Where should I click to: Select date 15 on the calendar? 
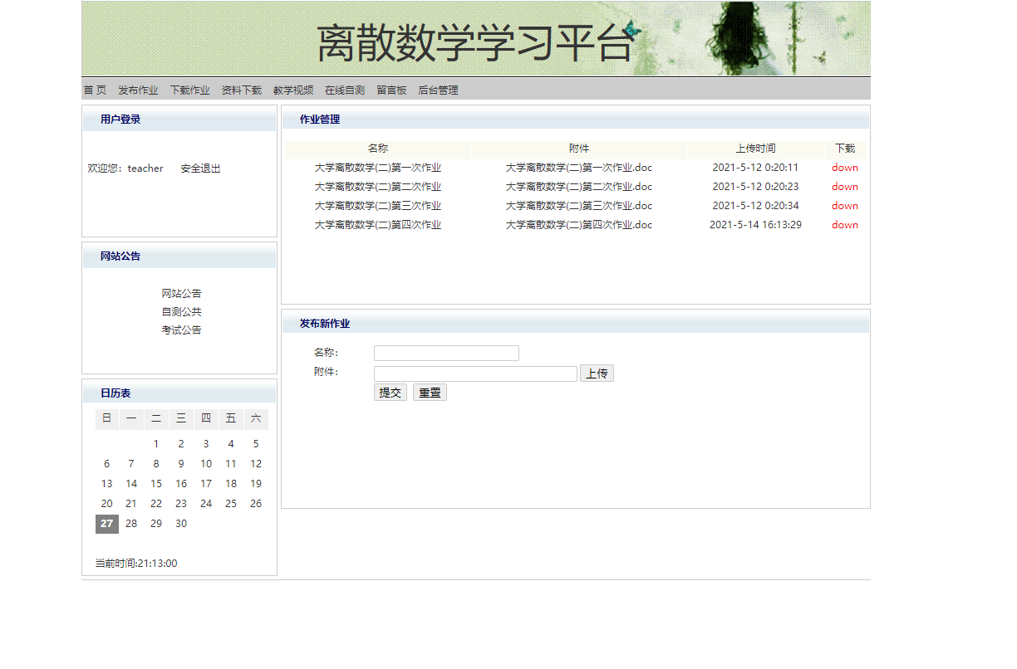pyautogui.click(x=156, y=483)
